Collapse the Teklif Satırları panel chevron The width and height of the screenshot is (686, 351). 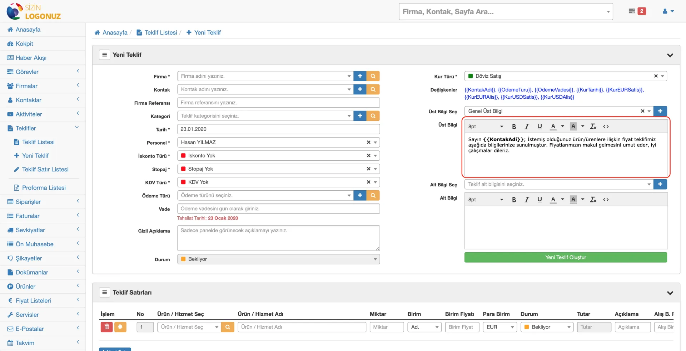click(x=670, y=293)
